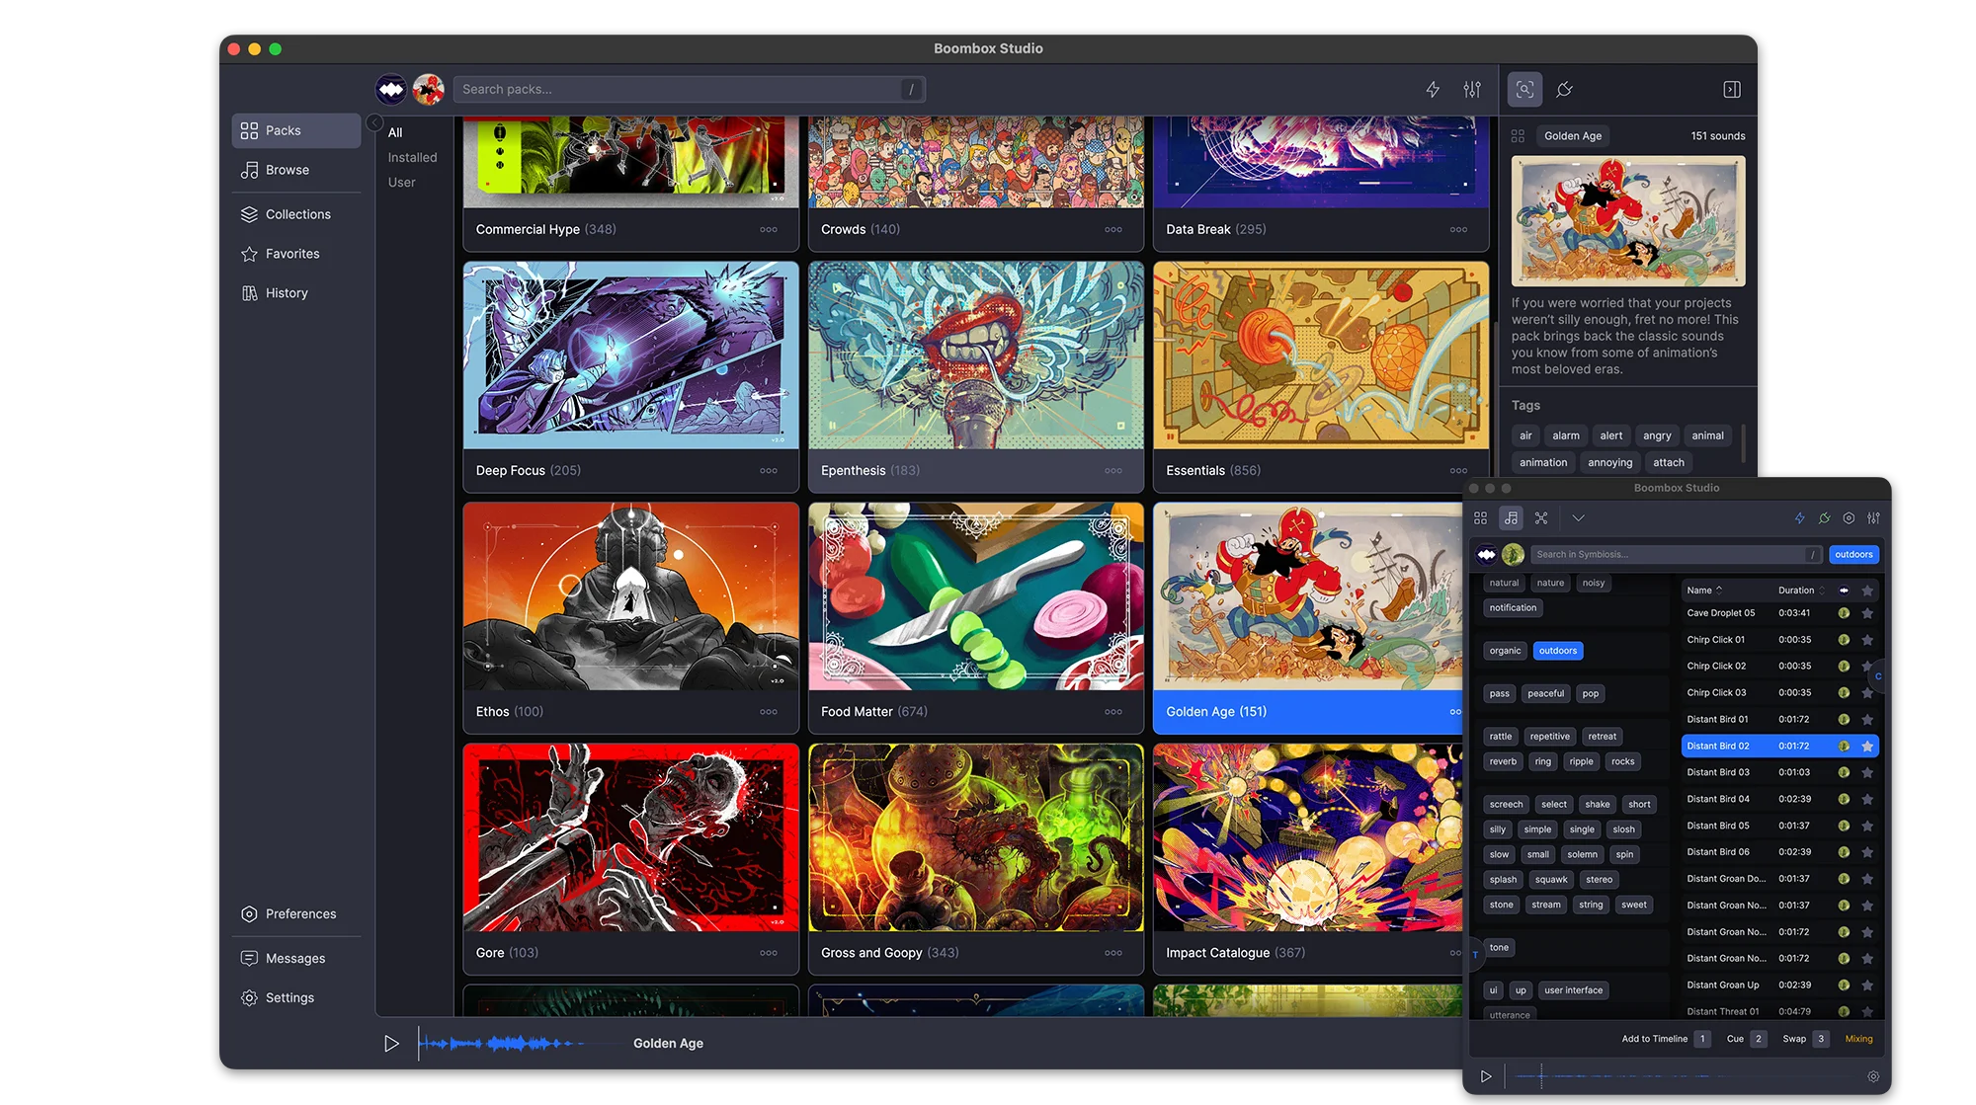Click the lightning bolt icon in main toolbar
The image size is (1976, 1105).
[x=1433, y=90]
